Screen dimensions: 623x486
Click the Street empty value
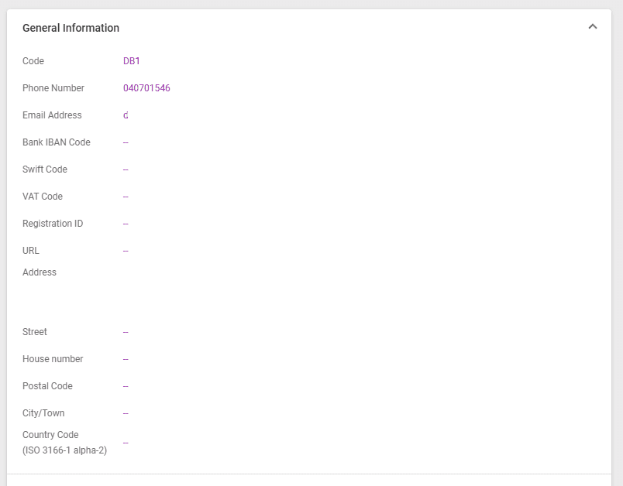click(126, 332)
